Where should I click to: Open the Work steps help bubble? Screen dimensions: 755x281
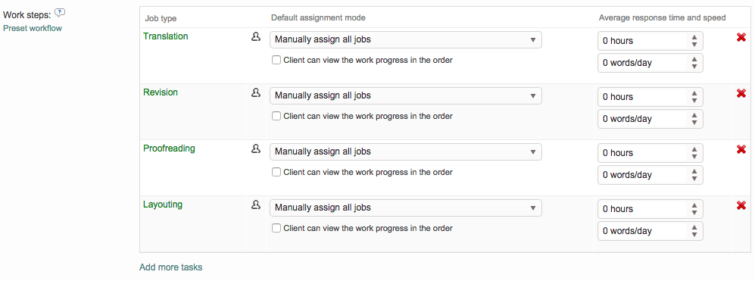pos(60,13)
